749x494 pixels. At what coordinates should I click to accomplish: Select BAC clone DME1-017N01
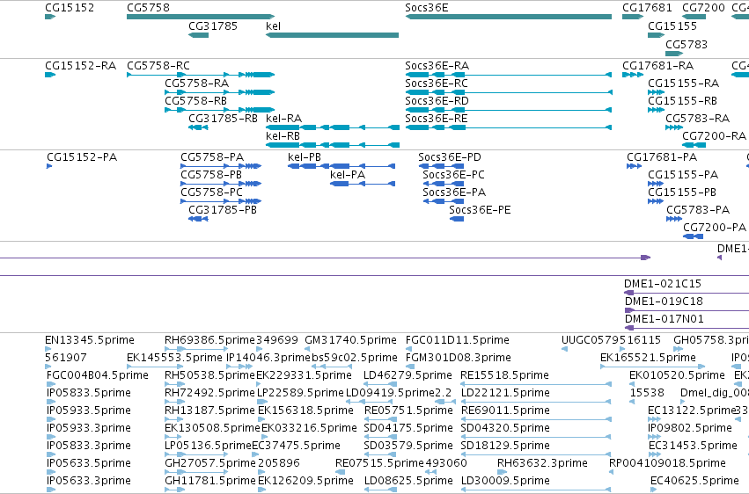pos(687,328)
